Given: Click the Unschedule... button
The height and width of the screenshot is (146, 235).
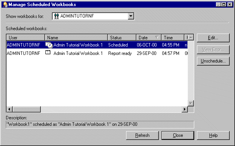Looking at the screenshot, I should click(x=213, y=61).
